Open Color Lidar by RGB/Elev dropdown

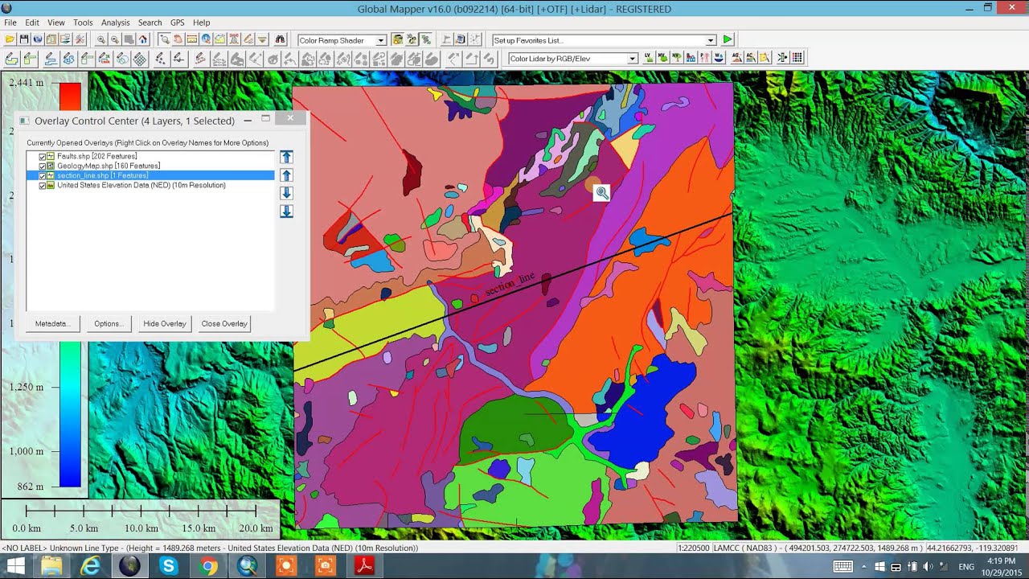(x=633, y=59)
